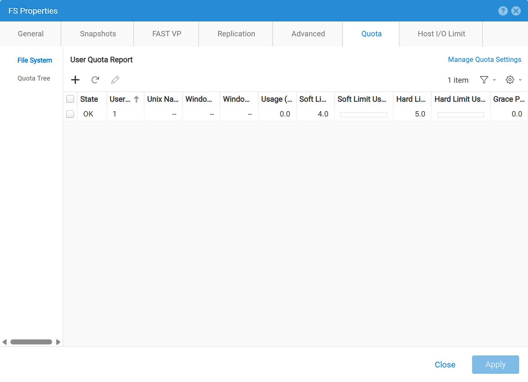Viewport: 528px width, 382px height.
Task: Switch to the Snapshots tab
Action: pyautogui.click(x=98, y=34)
